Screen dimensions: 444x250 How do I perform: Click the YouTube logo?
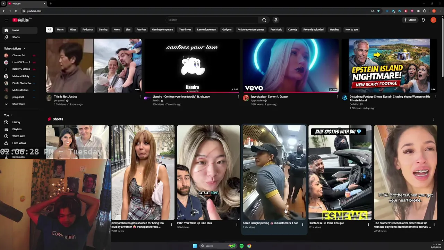(x=21, y=20)
